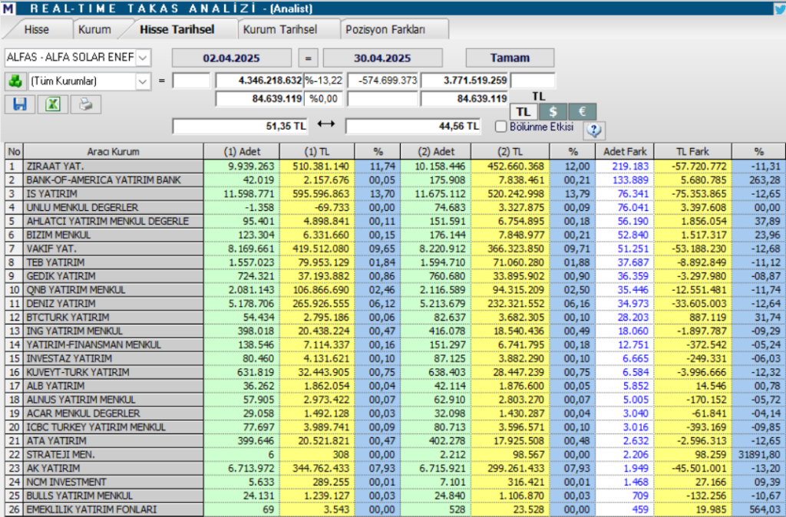The height and width of the screenshot is (517, 786).
Task: Select the QNB YATIRIM MENKUL row
Action: [x=395, y=289]
